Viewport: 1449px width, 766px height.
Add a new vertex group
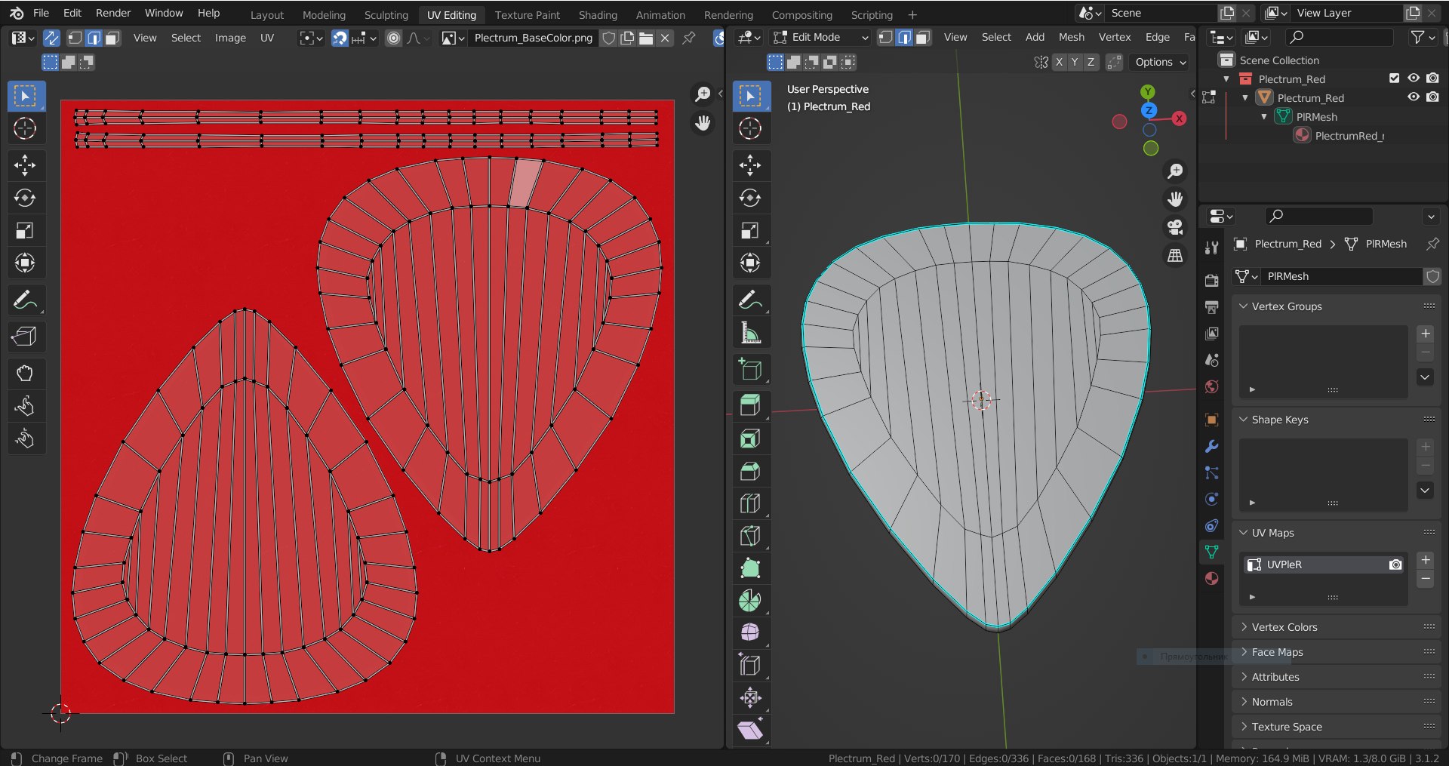[1426, 334]
